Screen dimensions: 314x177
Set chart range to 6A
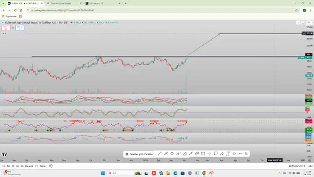[22, 166]
